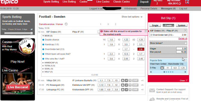This screenshot has height=101, width=201.
Task: Click the Log out link
Action: pos(183,8)
